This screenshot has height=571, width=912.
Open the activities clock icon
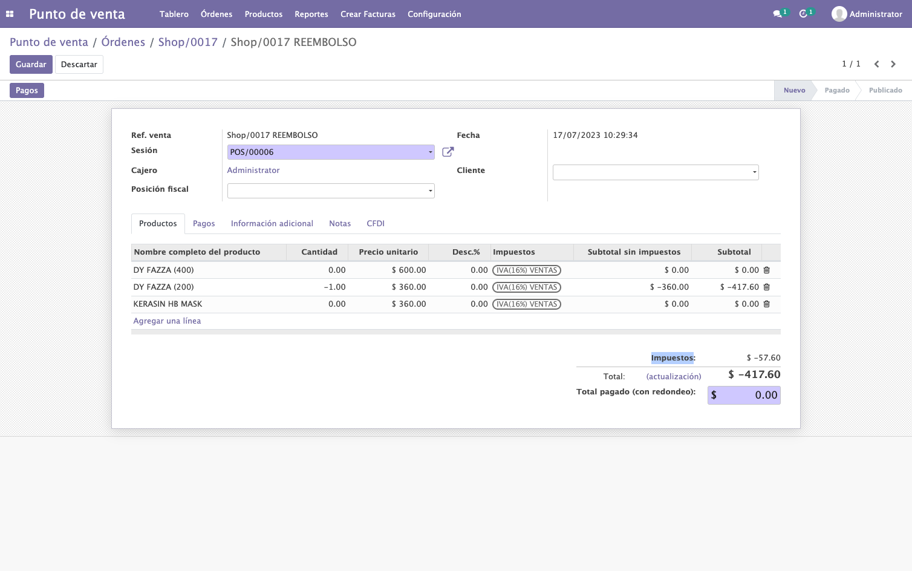click(803, 14)
